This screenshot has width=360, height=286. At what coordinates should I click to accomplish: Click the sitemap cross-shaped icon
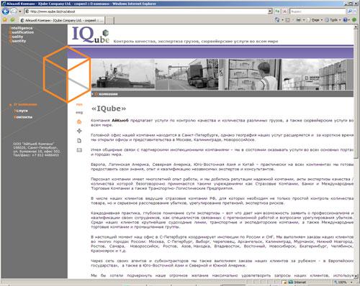79,131
